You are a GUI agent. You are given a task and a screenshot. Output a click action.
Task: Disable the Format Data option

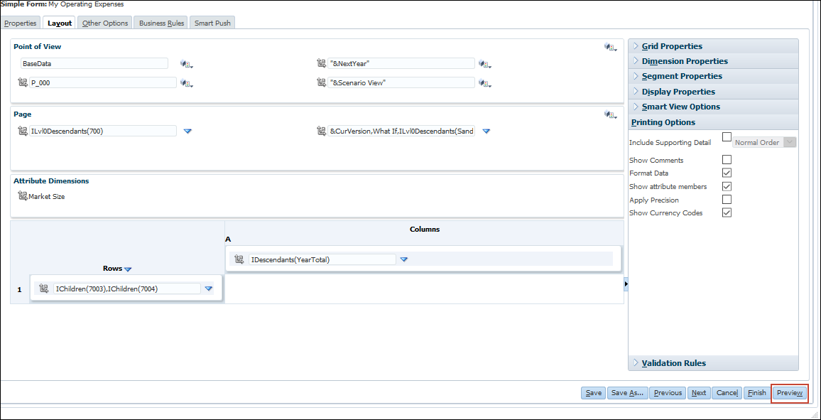click(727, 173)
